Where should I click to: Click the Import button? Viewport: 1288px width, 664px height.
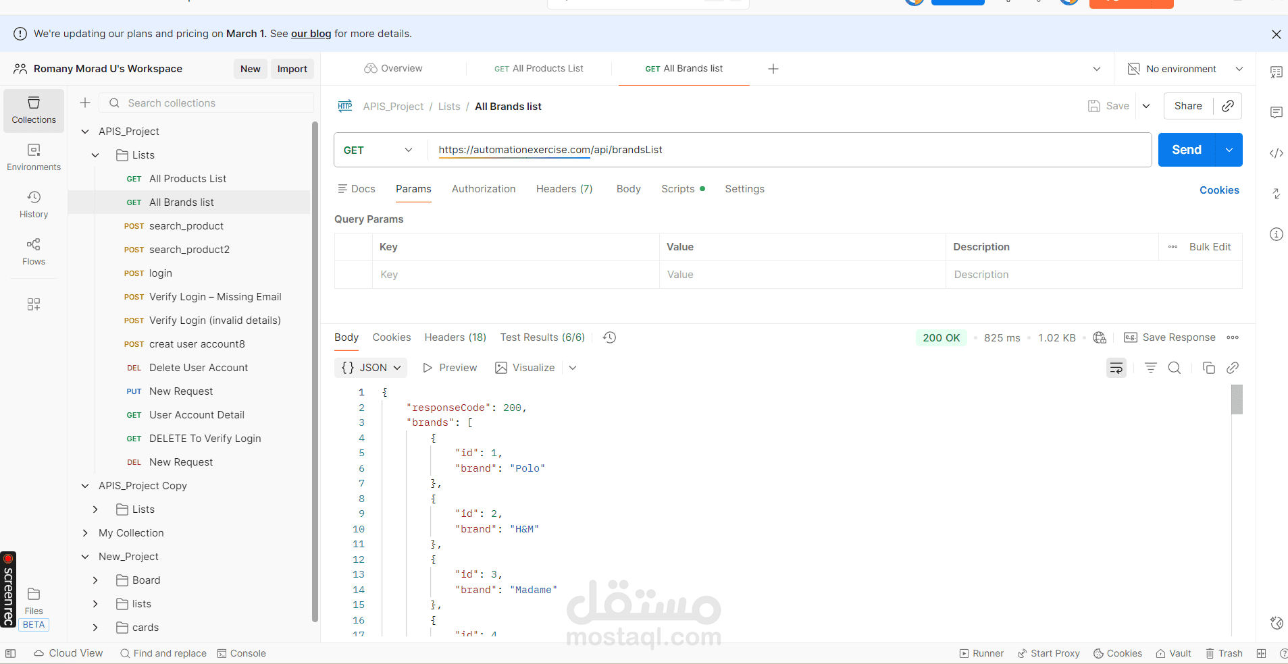pos(292,69)
